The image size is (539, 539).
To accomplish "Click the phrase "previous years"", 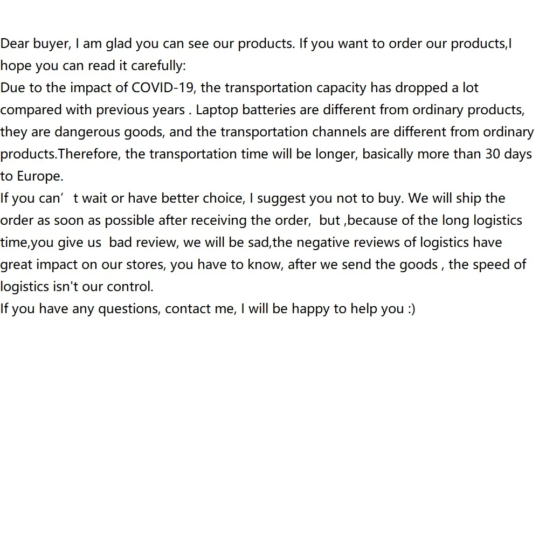I will [140, 110].
